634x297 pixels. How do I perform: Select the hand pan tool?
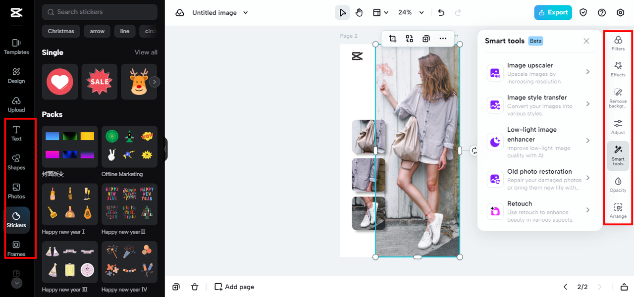coord(359,12)
